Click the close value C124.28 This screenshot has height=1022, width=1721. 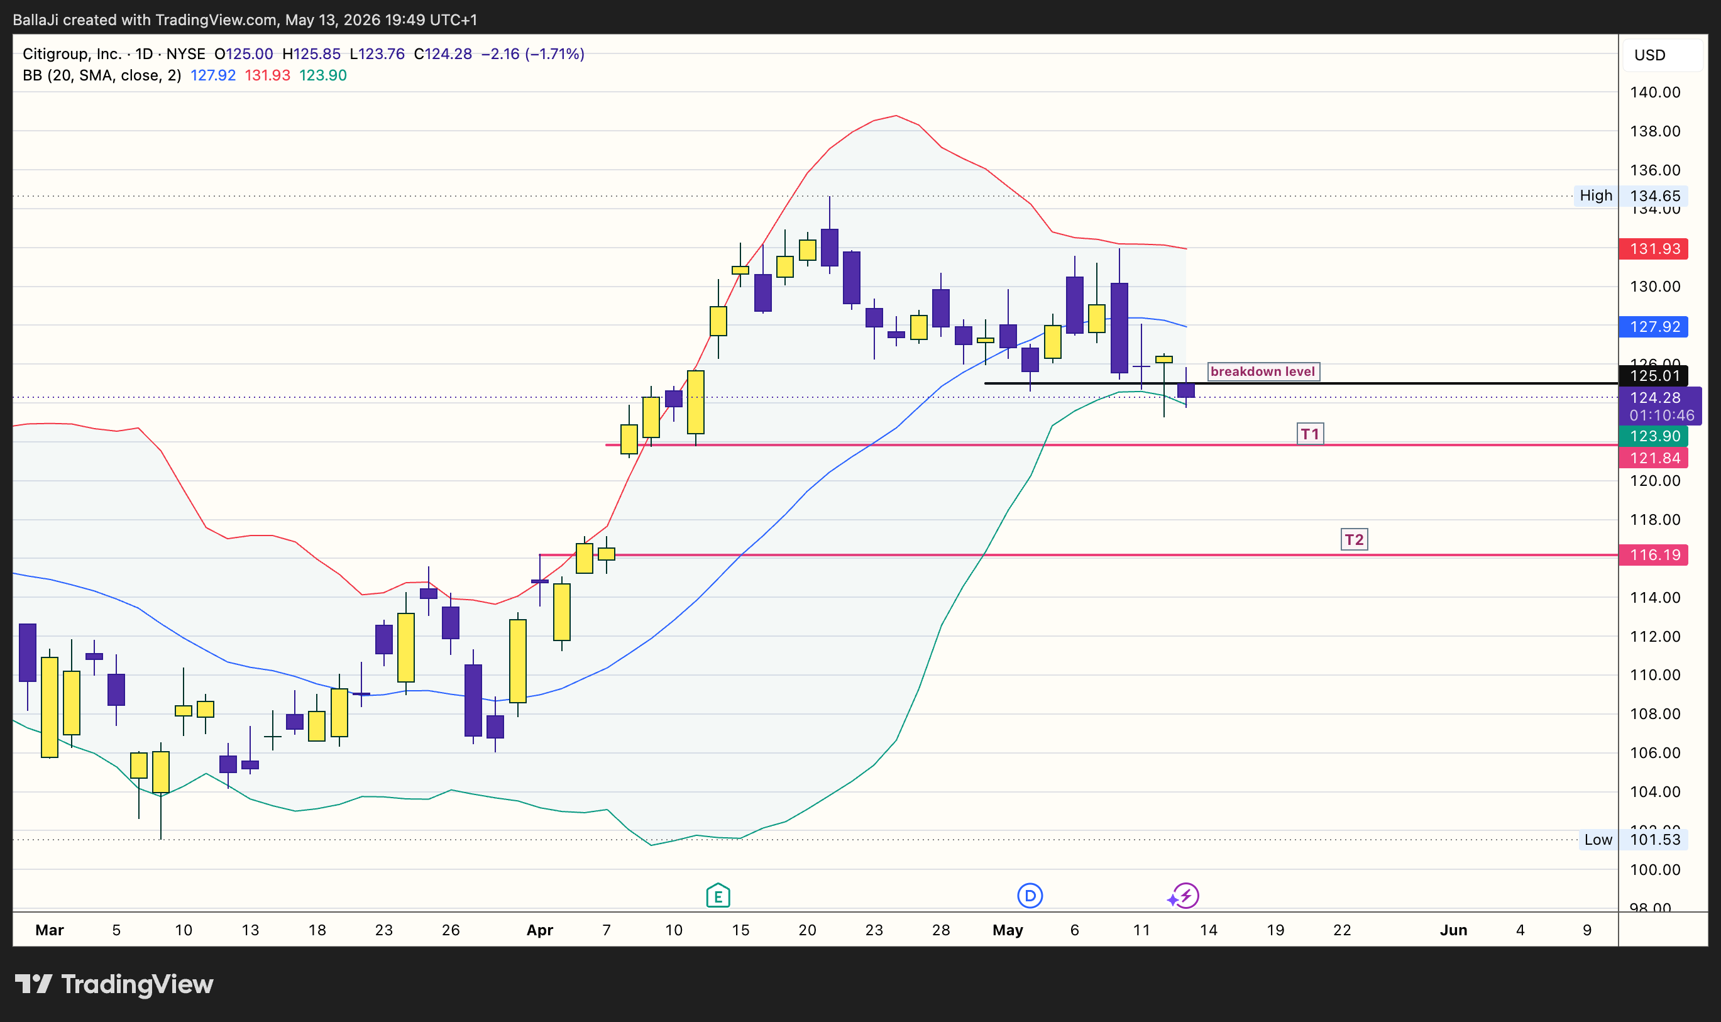pos(443,53)
